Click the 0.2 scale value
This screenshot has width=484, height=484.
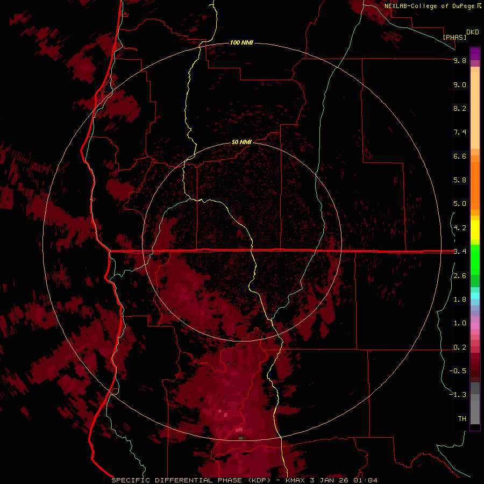point(460,347)
